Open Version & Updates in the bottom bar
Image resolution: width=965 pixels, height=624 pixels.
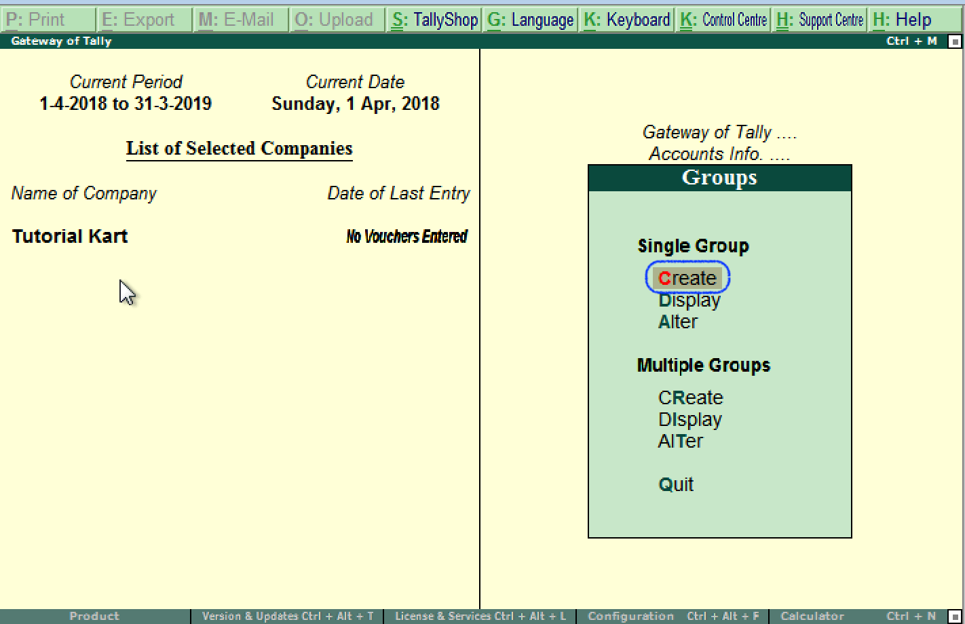[x=288, y=616]
